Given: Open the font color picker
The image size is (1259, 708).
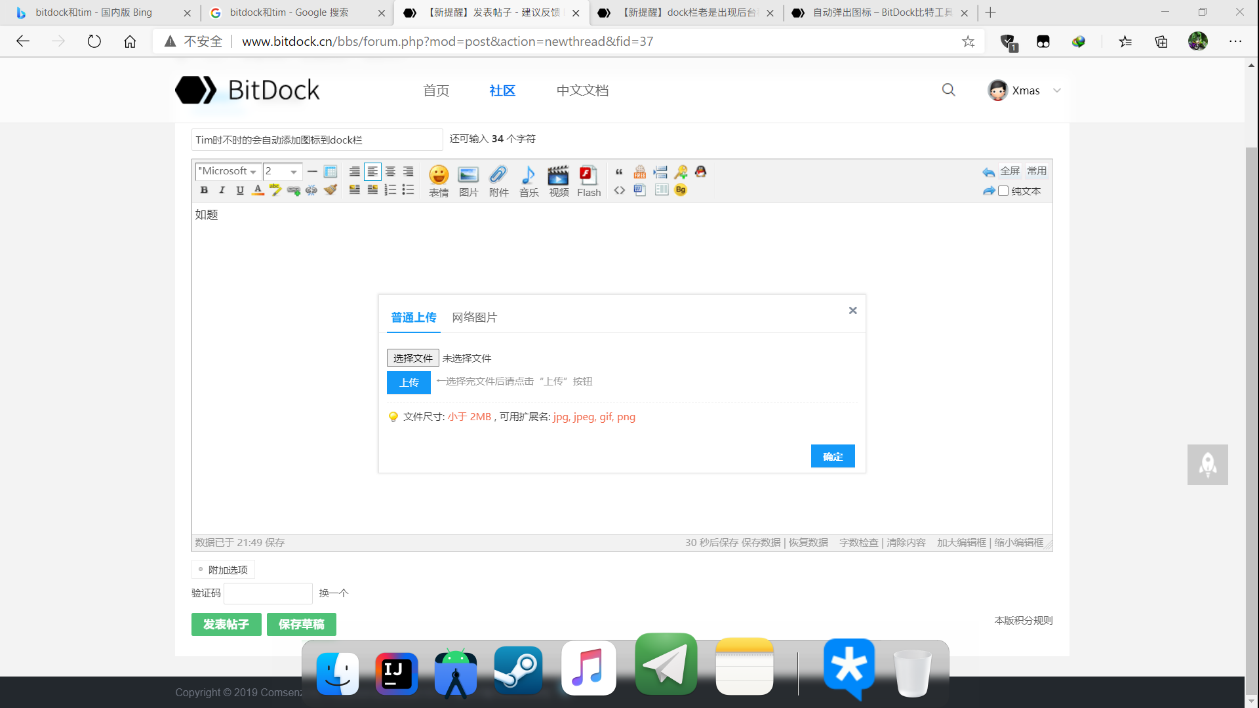Looking at the screenshot, I should click(x=258, y=190).
